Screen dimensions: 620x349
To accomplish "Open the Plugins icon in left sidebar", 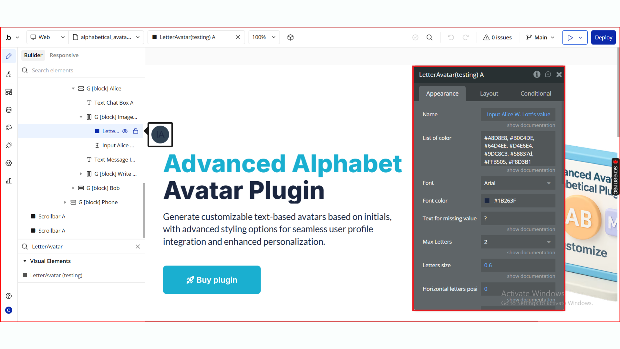I will click(9, 145).
